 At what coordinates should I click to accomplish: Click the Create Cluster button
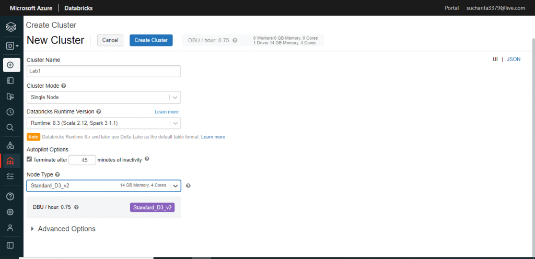(151, 40)
